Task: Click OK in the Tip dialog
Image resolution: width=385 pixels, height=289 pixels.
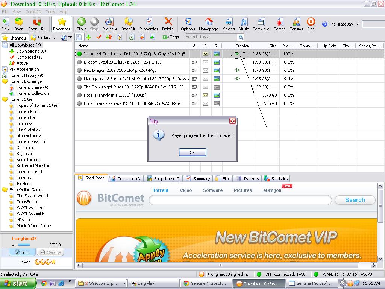Action: click(192, 152)
